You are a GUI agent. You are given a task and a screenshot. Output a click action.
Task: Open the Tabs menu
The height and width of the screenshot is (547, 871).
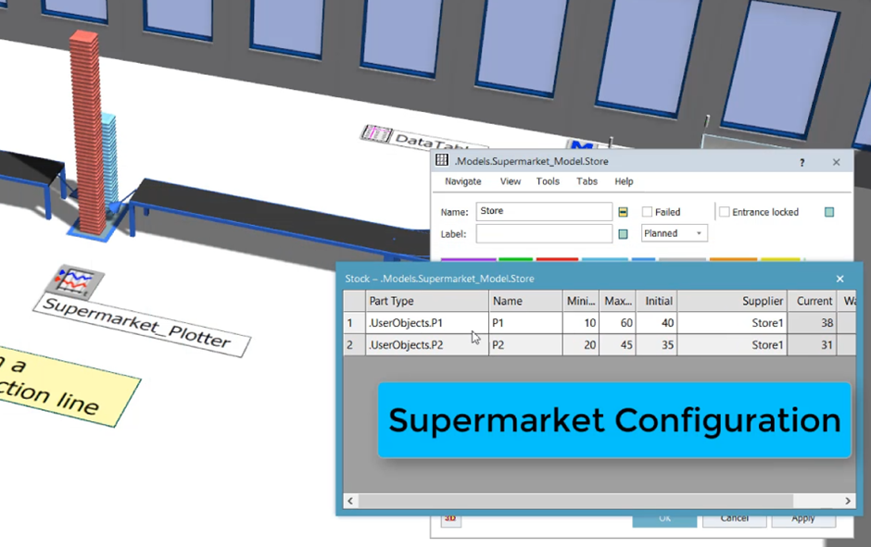(x=587, y=181)
